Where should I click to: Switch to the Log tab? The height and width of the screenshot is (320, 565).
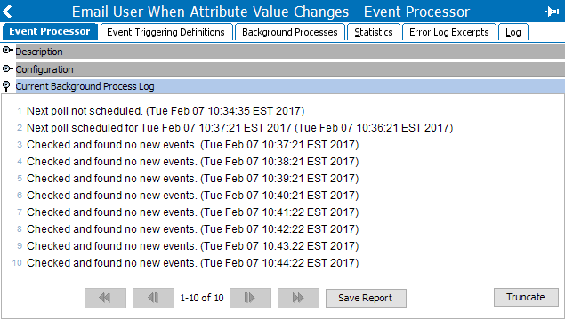click(x=513, y=32)
